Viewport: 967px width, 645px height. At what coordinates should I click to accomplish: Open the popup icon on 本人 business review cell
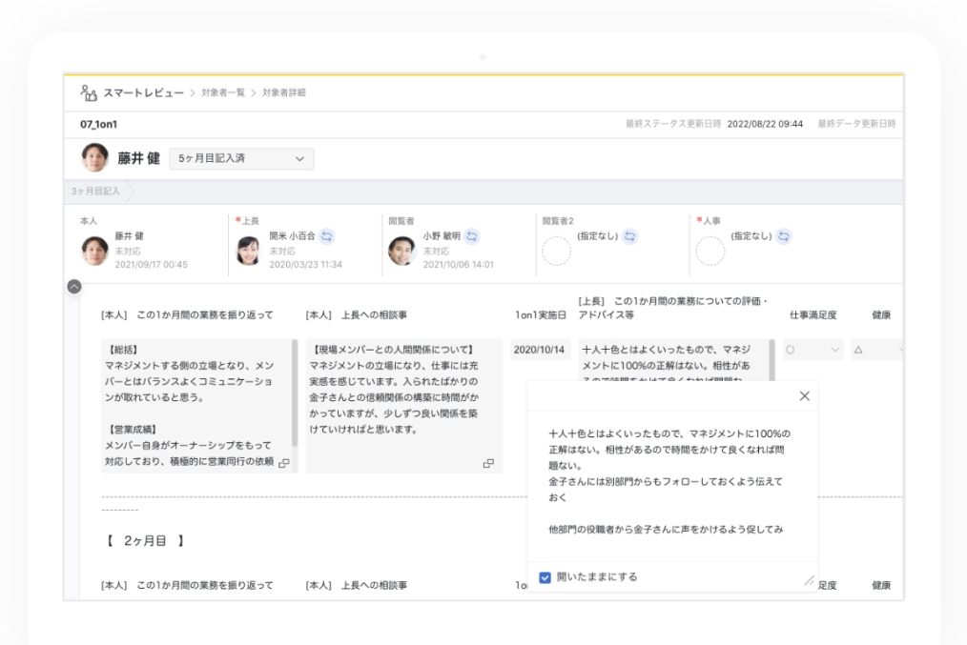pyautogui.click(x=282, y=464)
